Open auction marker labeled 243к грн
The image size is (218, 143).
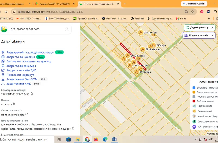[x=153, y=45]
